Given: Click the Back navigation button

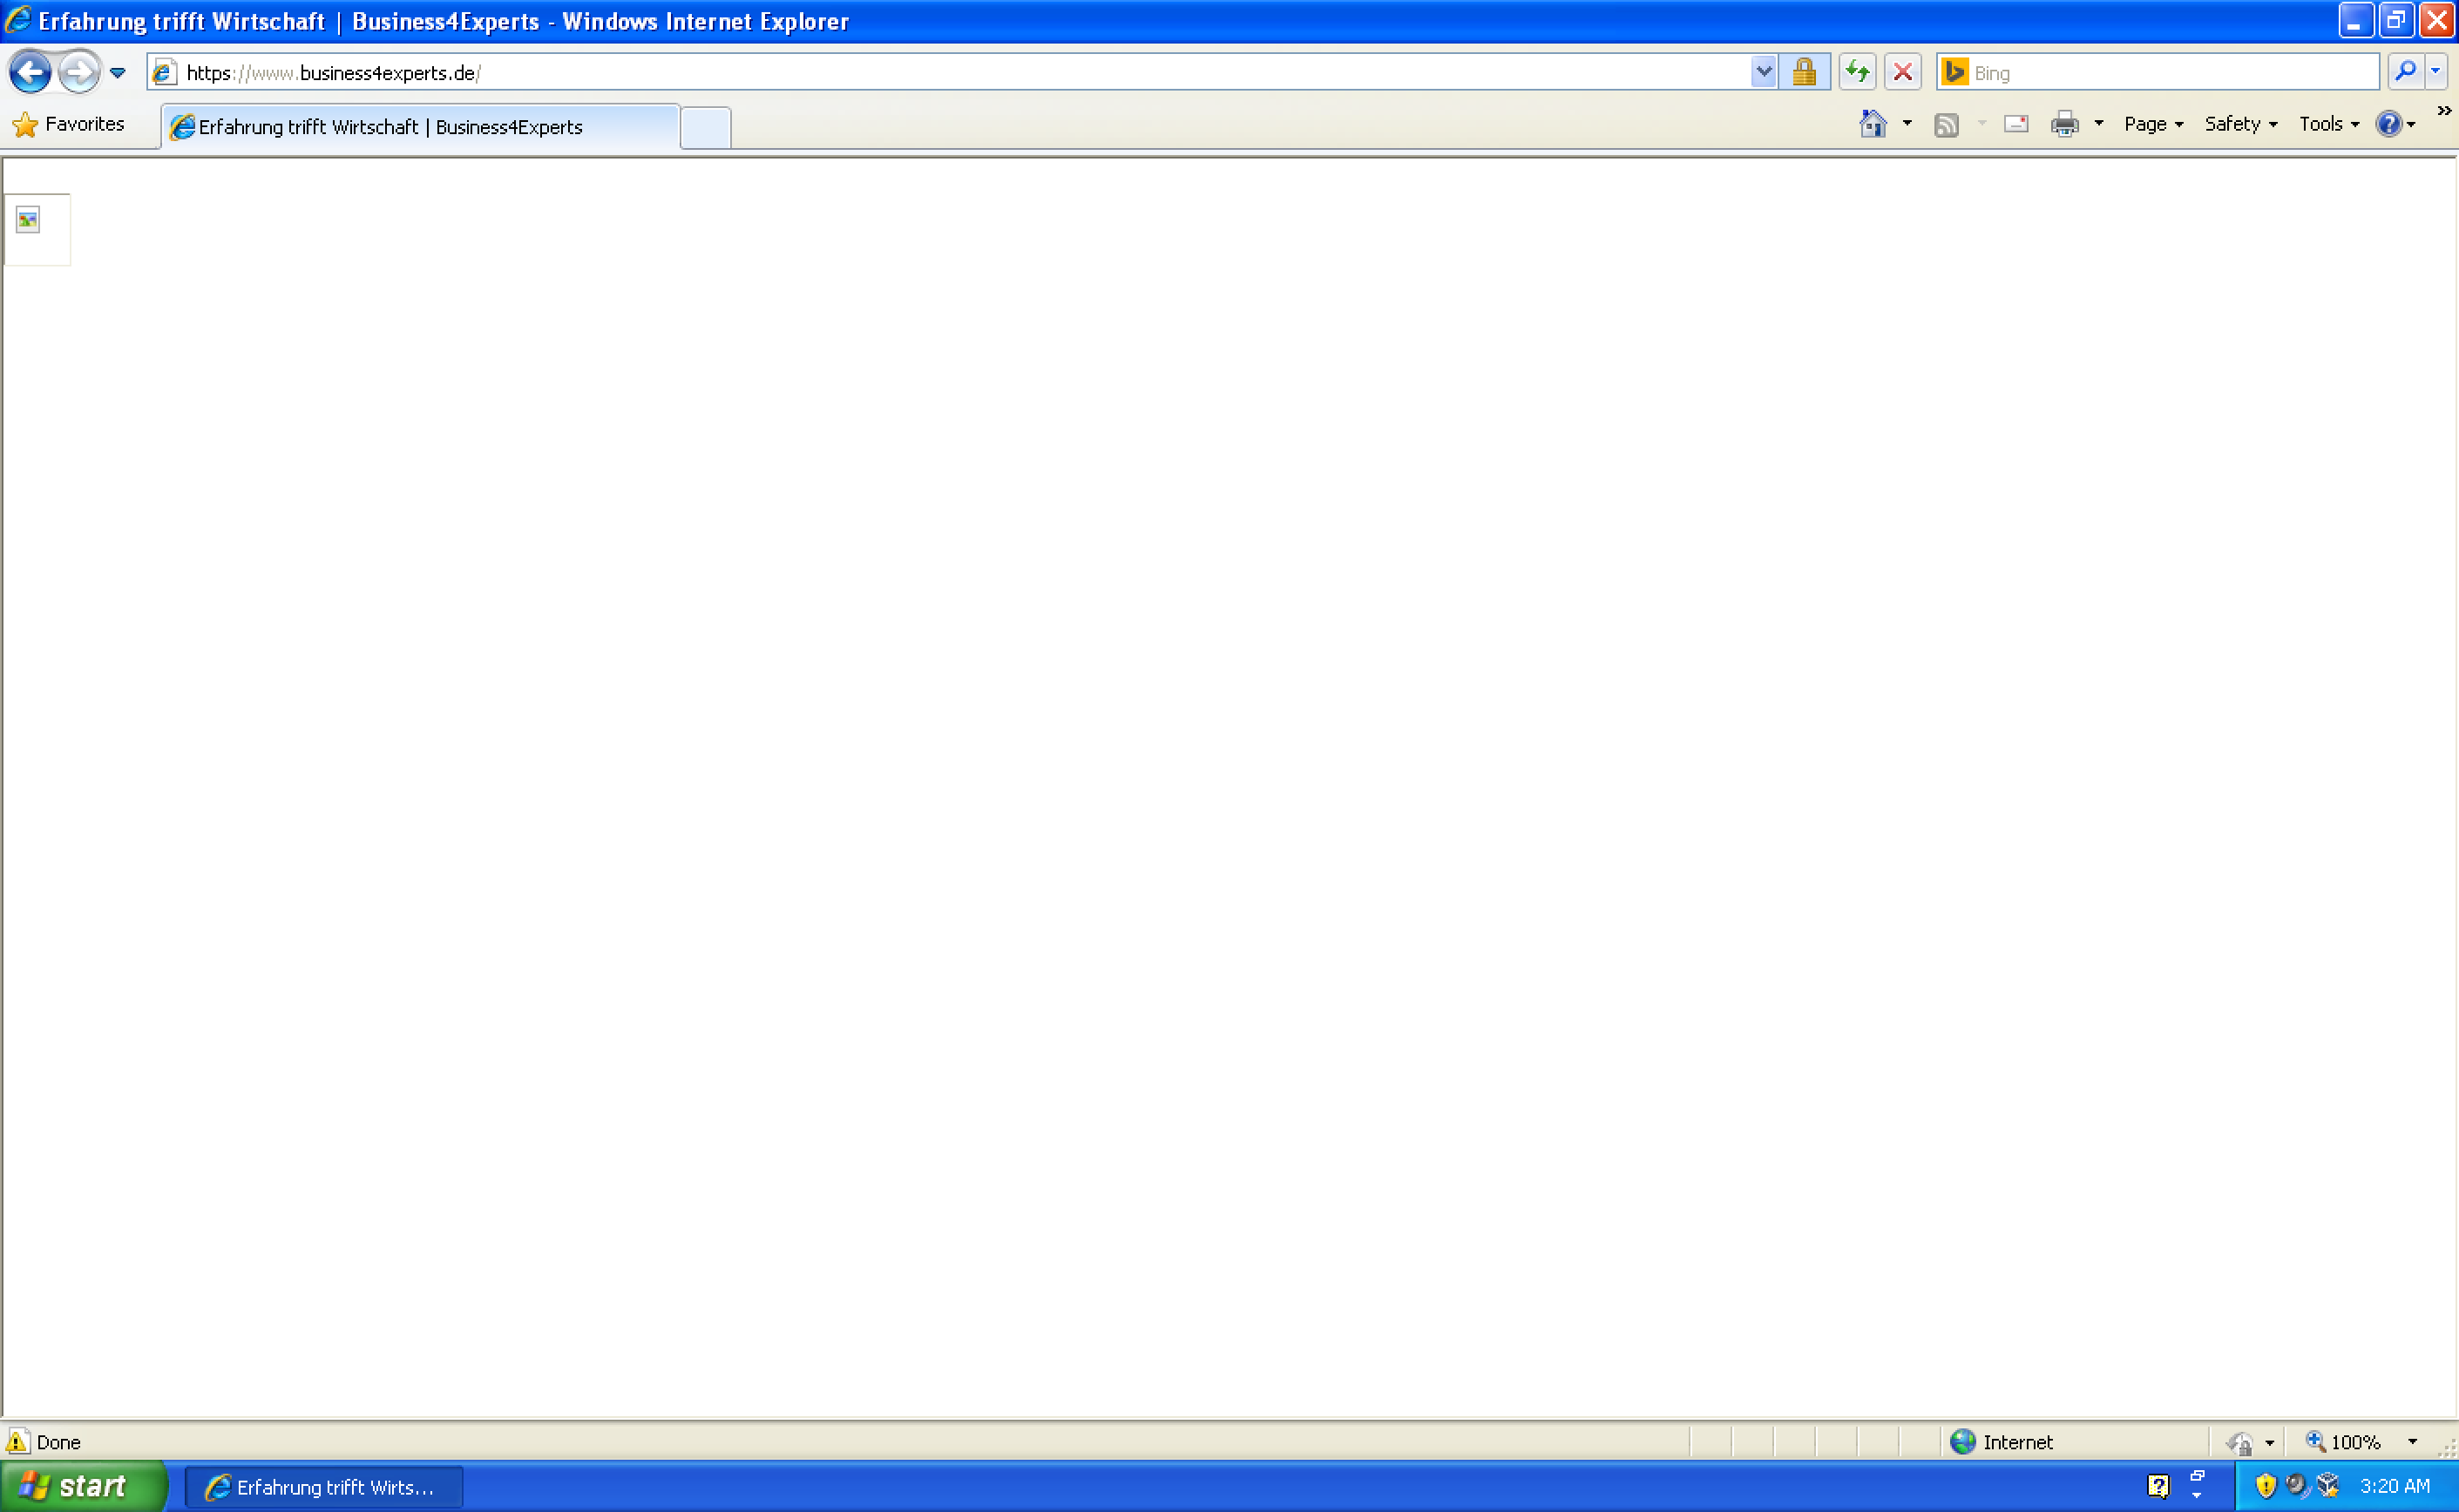Looking at the screenshot, I should (x=29, y=71).
